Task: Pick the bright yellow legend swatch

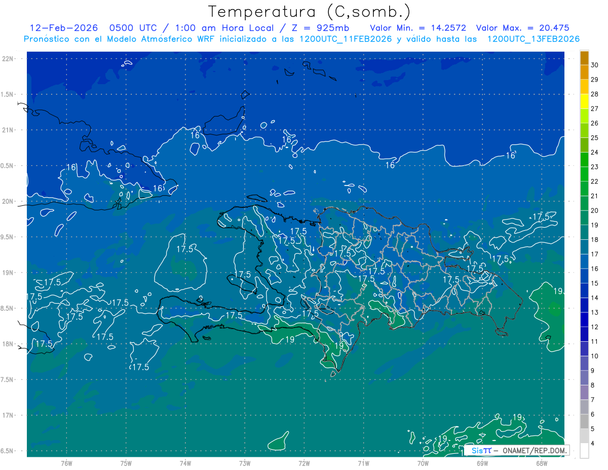Action: click(584, 102)
